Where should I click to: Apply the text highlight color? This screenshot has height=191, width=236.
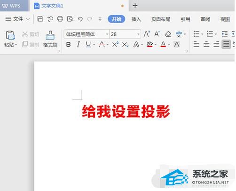149,45
